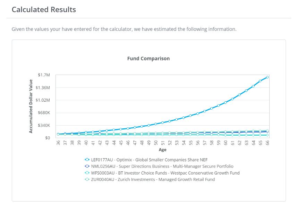Select the Optimix data point at age 66
This screenshot has width=295, height=212.
coord(267,77)
